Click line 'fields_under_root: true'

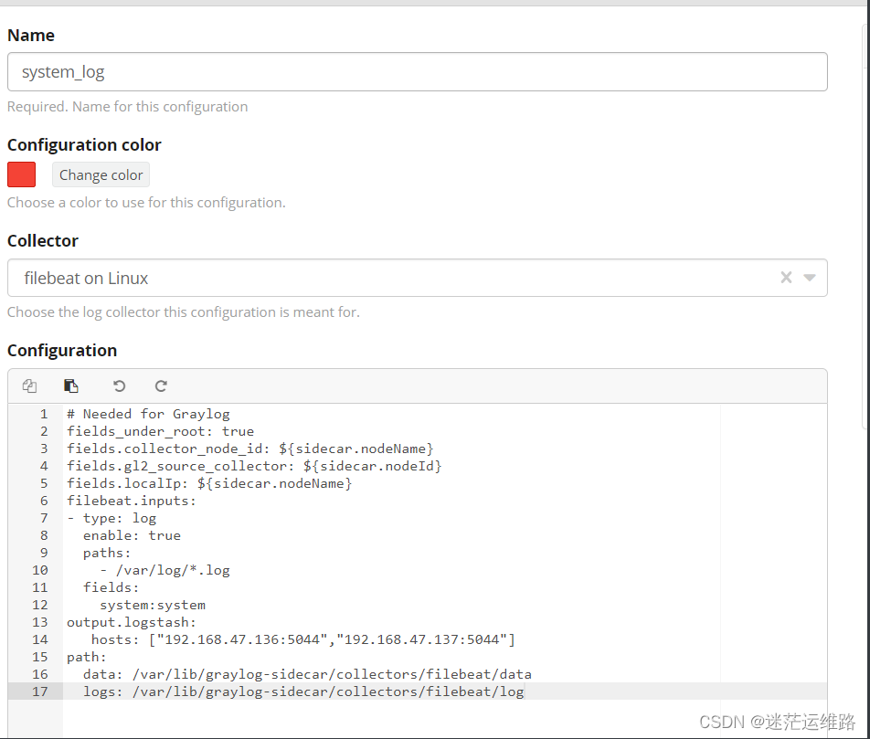click(160, 431)
